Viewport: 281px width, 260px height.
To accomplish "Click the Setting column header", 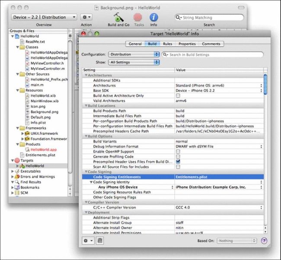I will click(128, 70).
